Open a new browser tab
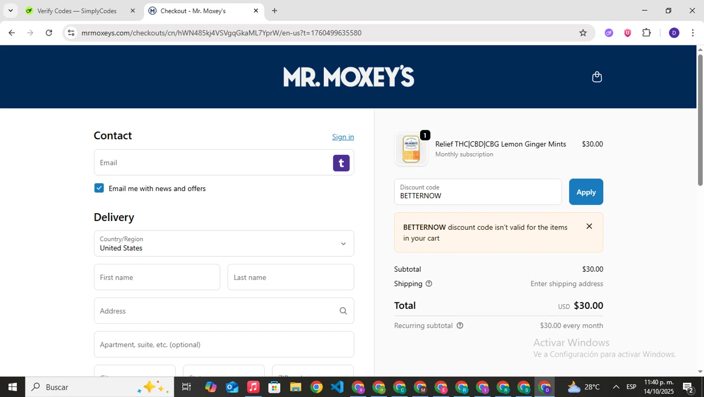704x397 pixels. point(275,11)
